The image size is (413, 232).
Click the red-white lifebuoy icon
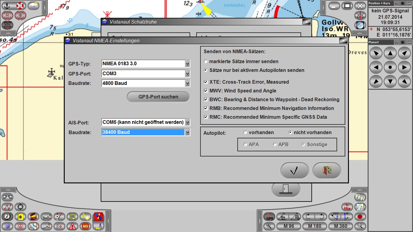(21, 5)
